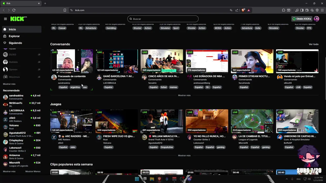Open File Explorer from taskbar
Image resolution: width=326 pixels, height=183 pixels.
click(152, 179)
